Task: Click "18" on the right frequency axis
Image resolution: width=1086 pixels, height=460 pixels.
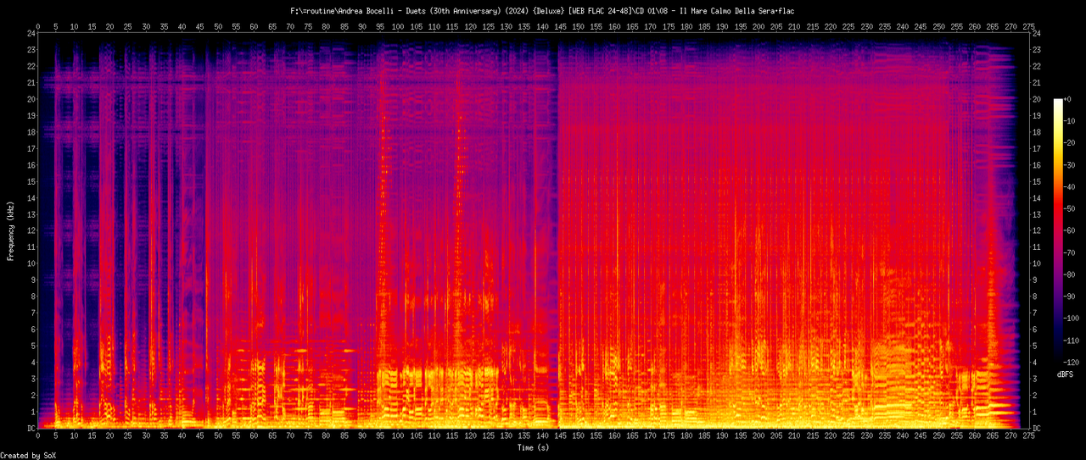Action: [1038, 132]
